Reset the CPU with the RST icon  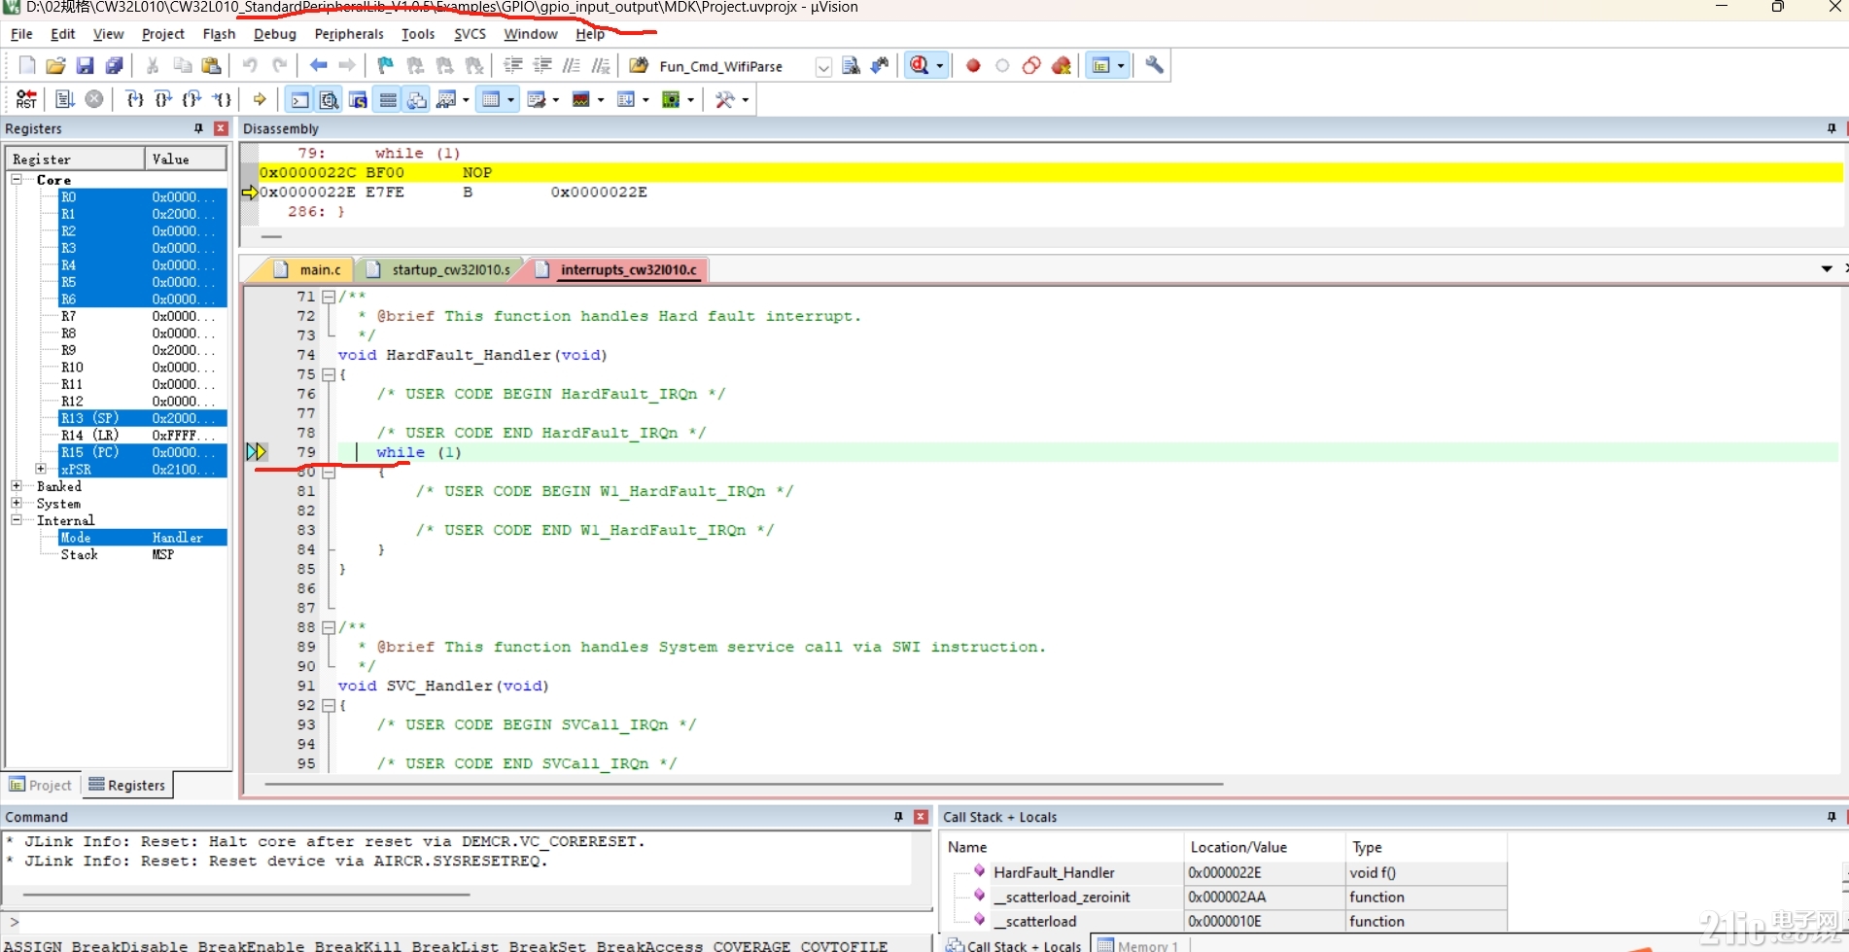[x=26, y=99]
